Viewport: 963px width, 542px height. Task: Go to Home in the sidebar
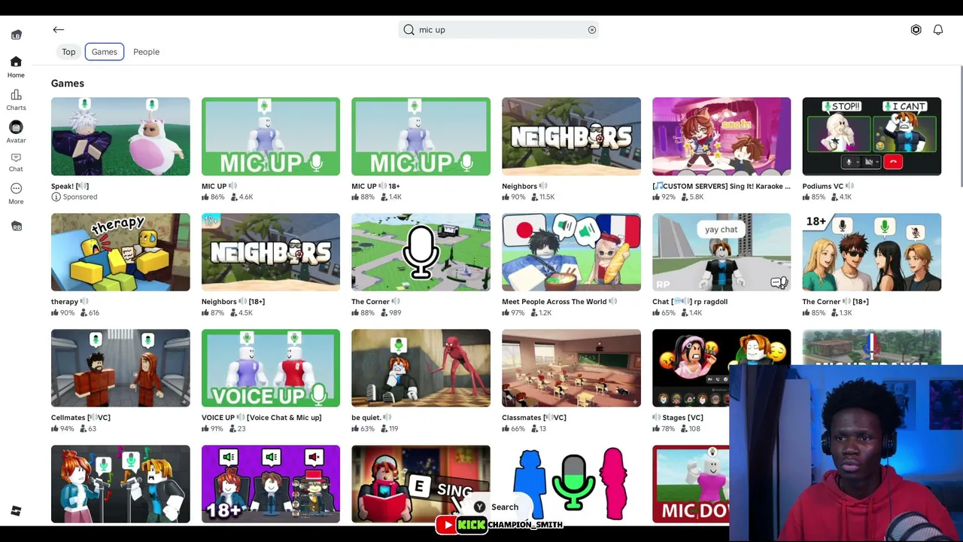click(x=16, y=66)
